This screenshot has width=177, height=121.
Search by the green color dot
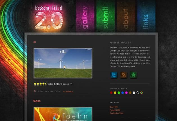click(119, 93)
